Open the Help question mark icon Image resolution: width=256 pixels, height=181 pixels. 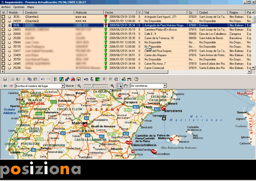tap(136, 79)
